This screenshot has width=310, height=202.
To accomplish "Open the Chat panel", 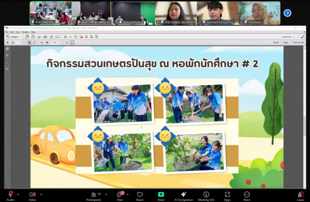I will (x=119, y=194).
